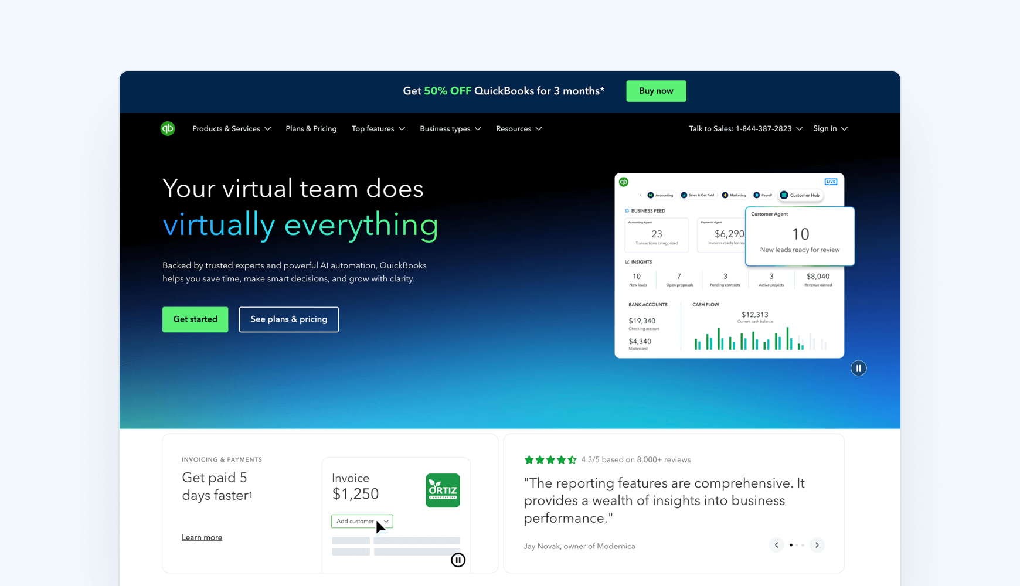The image size is (1020, 586).
Task: Click the QuickBooks logo in the navigation bar
Action: point(168,128)
